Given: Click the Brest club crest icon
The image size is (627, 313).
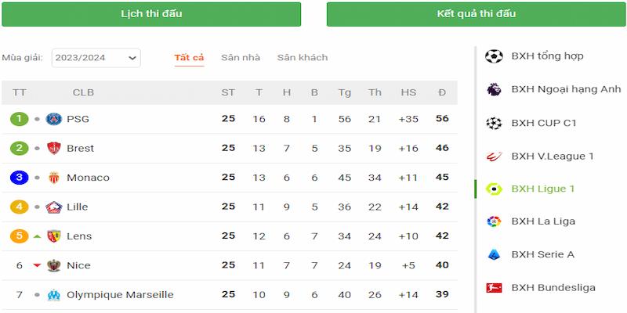Looking at the screenshot, I should (54, 149).
